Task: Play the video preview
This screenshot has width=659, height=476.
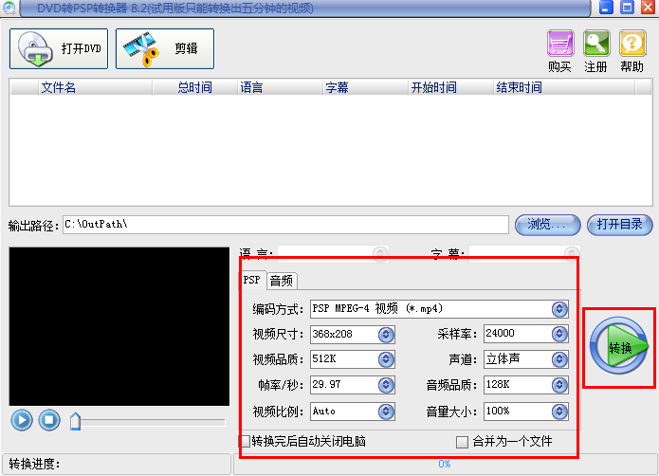Action: [x=22, y=420]
